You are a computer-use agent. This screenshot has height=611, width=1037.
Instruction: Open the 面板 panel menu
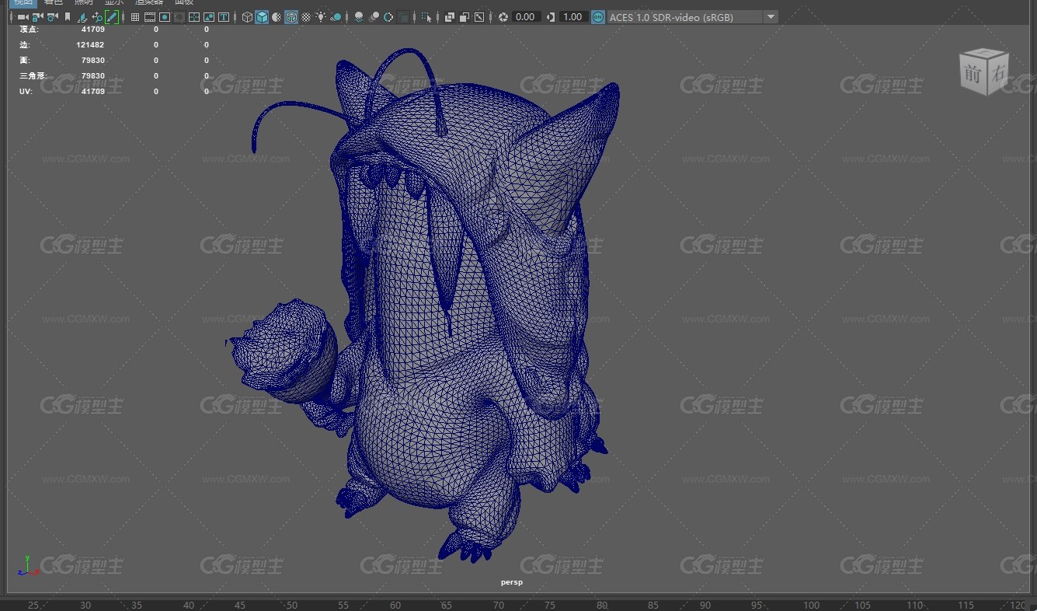[184, 2]
